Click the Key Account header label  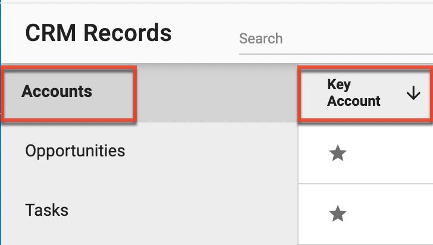tap(354, 93)
